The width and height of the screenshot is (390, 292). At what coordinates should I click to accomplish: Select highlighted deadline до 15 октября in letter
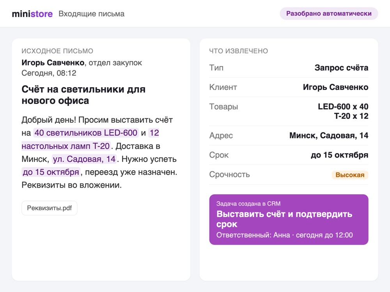[x=51, y=172]
